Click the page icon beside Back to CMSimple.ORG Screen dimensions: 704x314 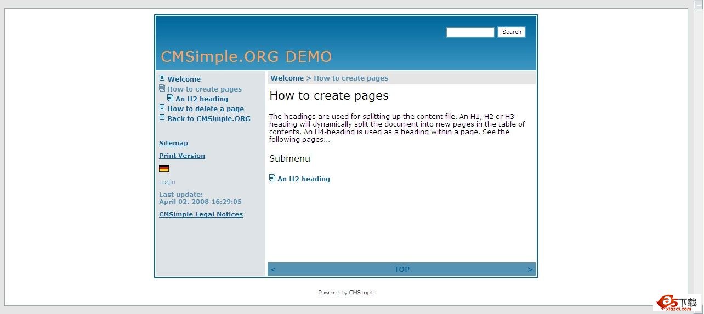coord(162,117)
